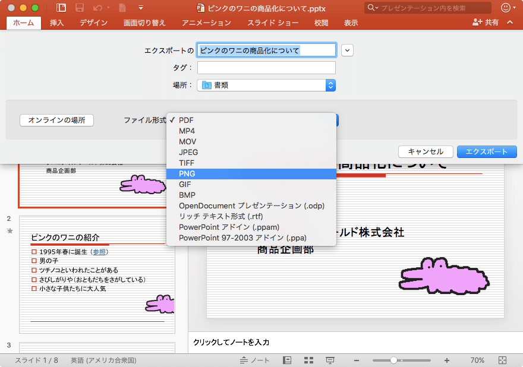Click the オンラインの場所 button
523x367 pixels.
click(x=56, y=120)
